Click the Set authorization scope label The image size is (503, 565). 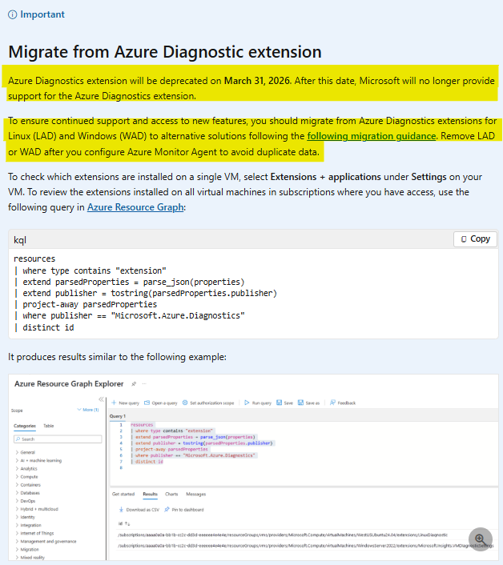pyautogui.click(x=212, y=403)
